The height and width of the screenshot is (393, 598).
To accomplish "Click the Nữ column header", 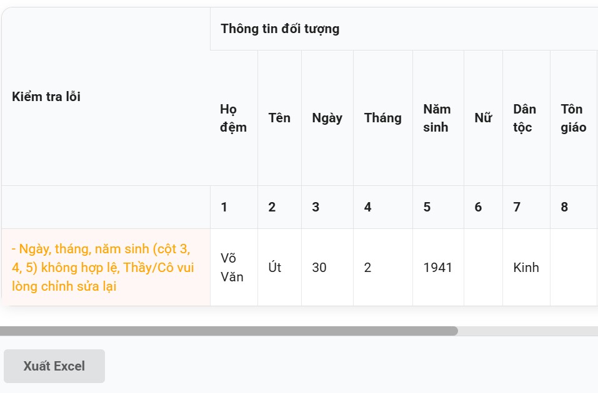I will [482, 118].
